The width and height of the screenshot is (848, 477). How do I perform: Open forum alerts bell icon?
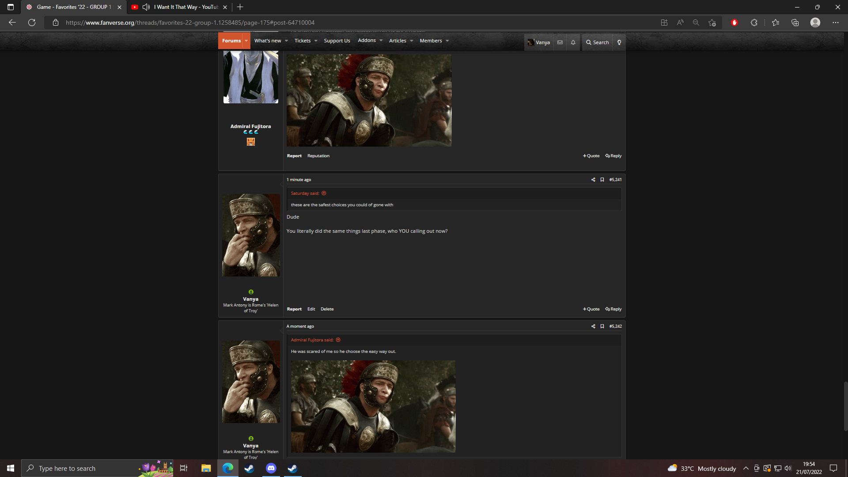pos(573,42)
